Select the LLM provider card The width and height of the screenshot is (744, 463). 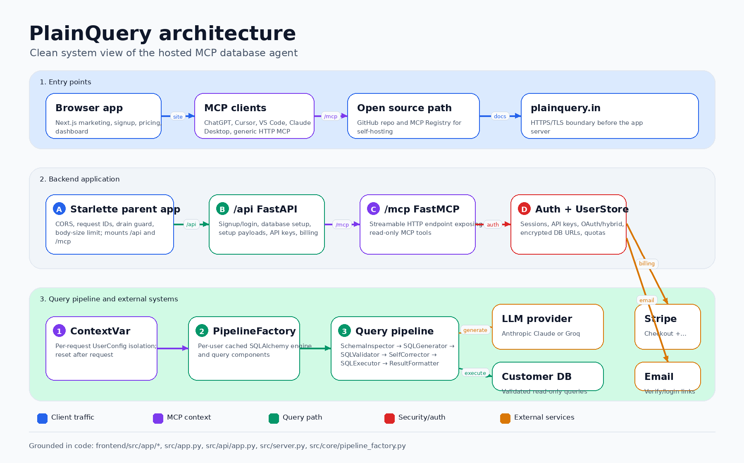click(x=548, y=327)
